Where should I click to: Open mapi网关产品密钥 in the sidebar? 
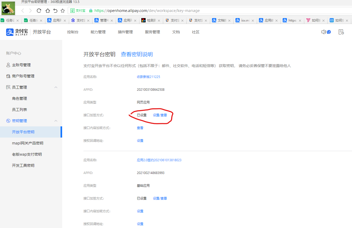[27, 143]
